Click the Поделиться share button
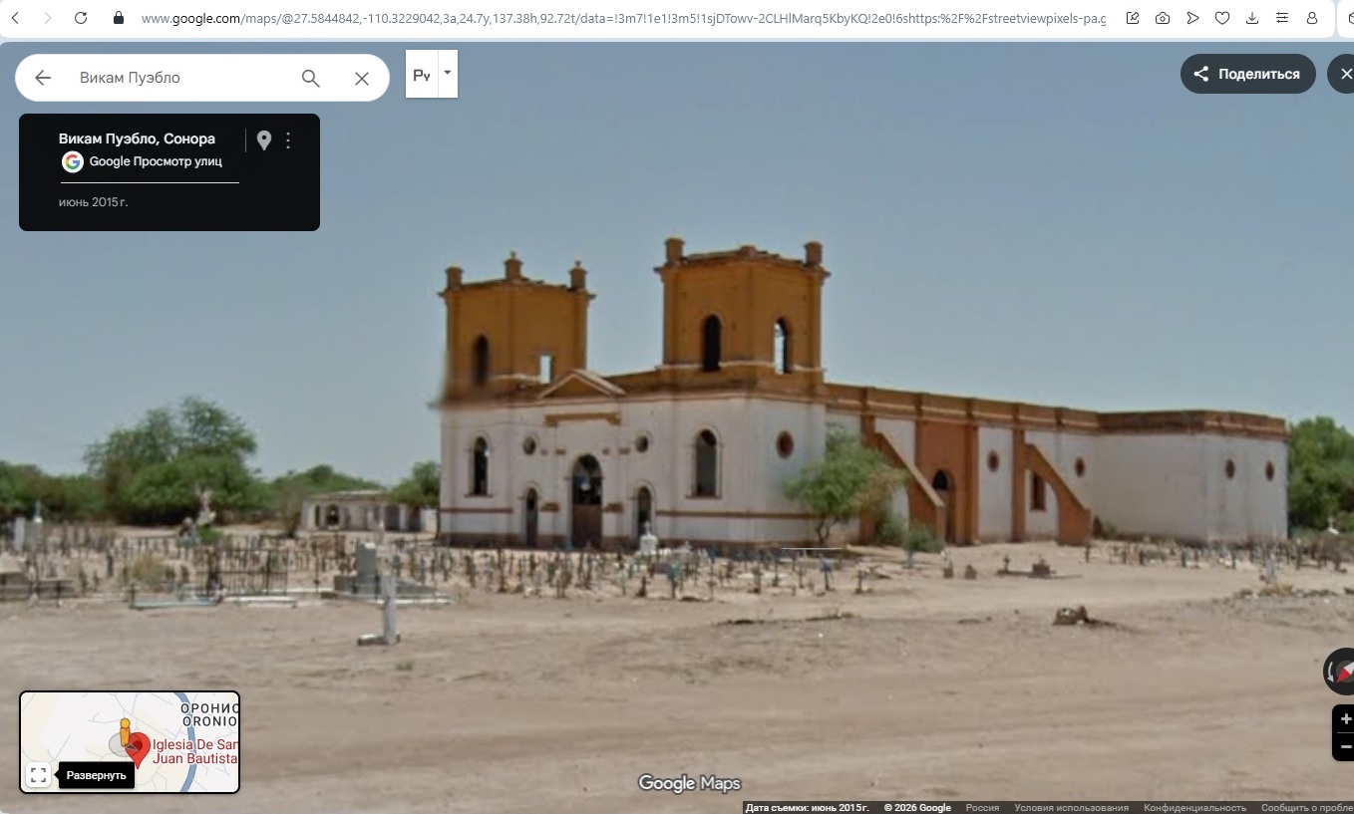The image size is (1354, 814). click(1248, 74)
